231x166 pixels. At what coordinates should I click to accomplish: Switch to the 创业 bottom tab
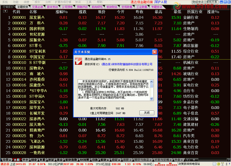point(34,160)
